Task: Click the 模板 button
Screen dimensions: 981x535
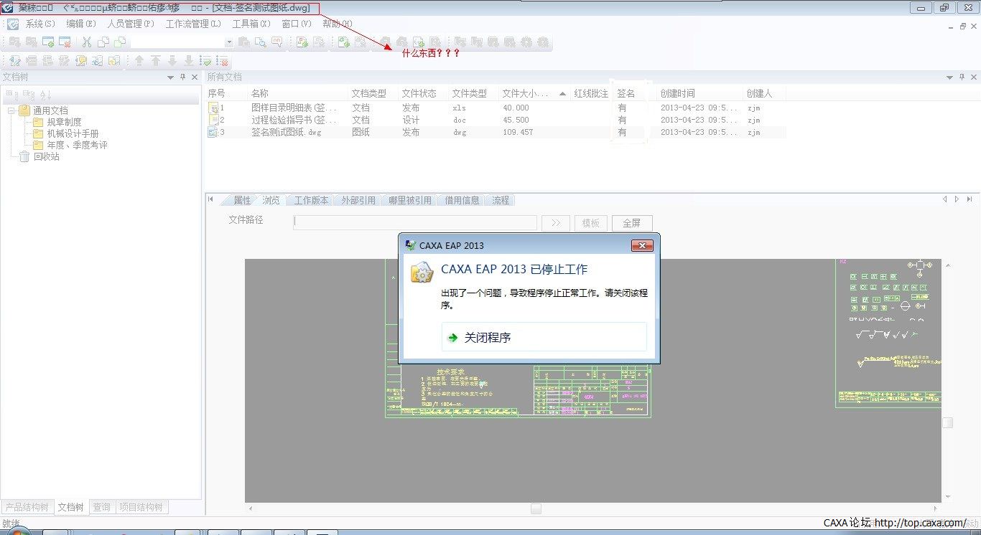Action: click(x=591, y=223)
